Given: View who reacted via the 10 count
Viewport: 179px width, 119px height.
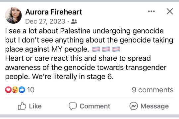Looking at the screenshot, I should 30,90.
